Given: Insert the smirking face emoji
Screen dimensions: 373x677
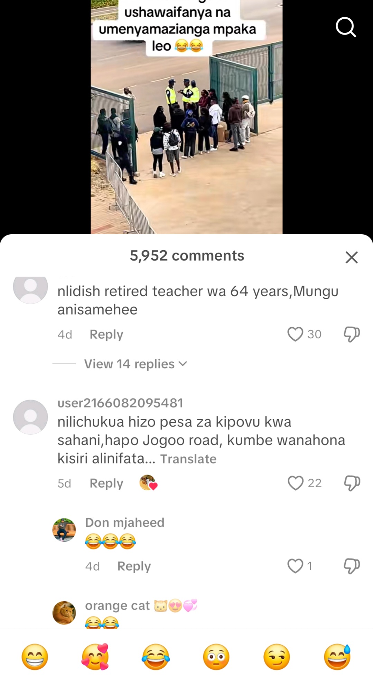Looking at the screenshot, I should click(277, 657).
